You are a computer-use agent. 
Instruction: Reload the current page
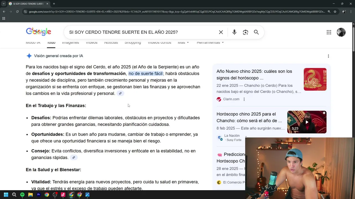(x=17, y=12)
